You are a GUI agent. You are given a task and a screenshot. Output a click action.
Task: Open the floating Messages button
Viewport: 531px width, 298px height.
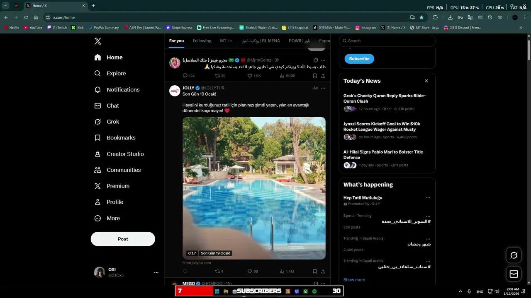pos(514,274)
